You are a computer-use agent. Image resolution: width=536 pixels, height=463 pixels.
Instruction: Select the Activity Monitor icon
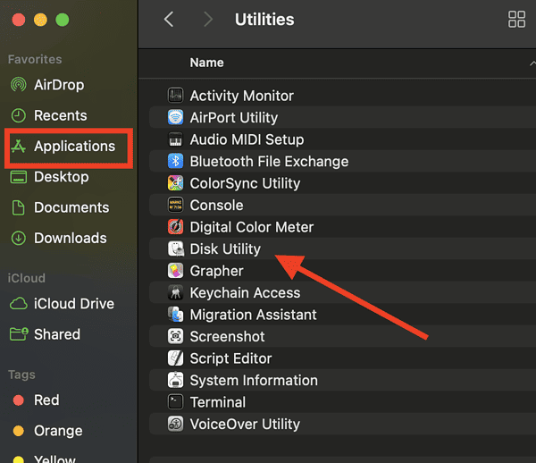coord(175,96)
